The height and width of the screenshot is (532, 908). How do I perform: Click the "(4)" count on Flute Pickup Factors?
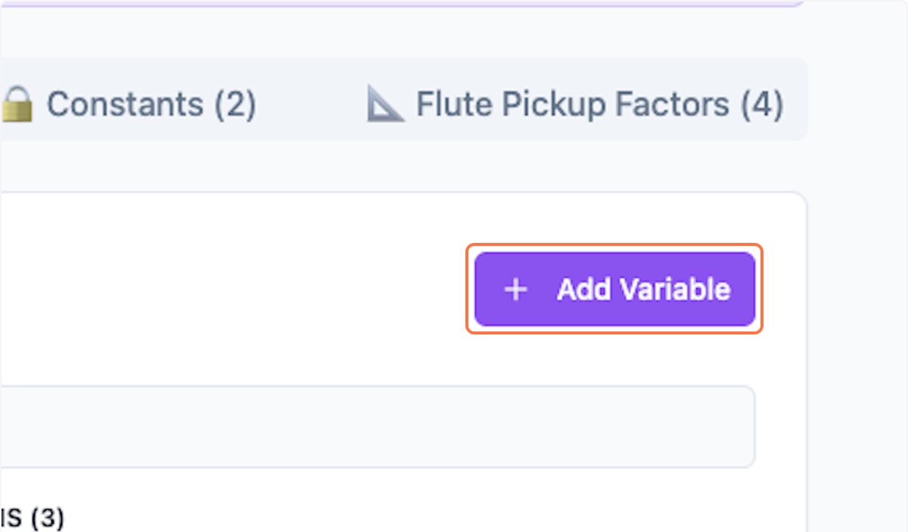tap(760, 104)
